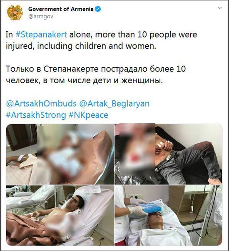Image resolution: width=229 pixels, height=251 pixels.
Task: Open the bottom-left photo of shirtless patient
Action: click(60, 216)
